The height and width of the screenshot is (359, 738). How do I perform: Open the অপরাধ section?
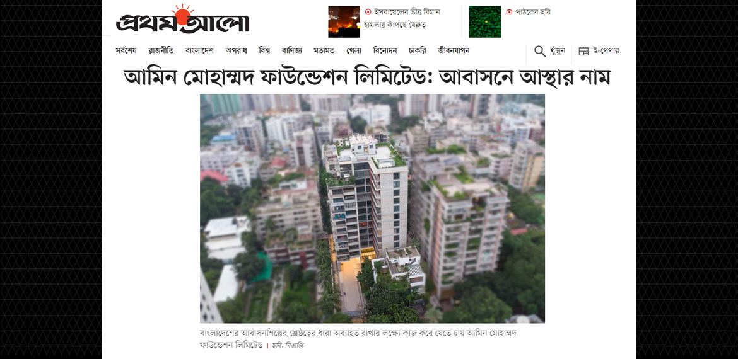[237, 51]
